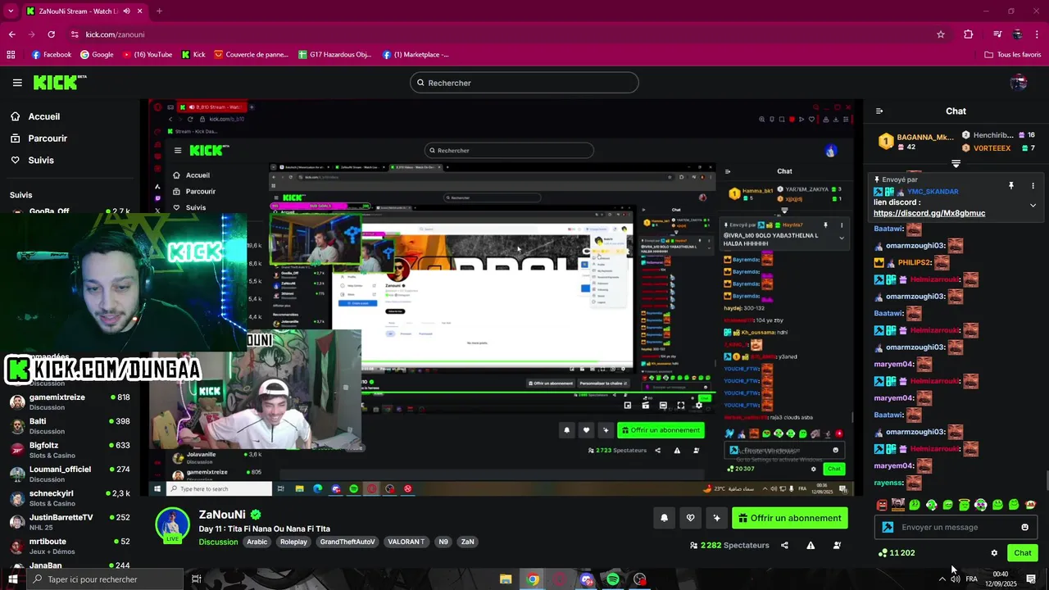Image resolution: width=1049 pixels, height=590 pixels.
Task: Open the Kick hamburger sidebar menu
Action: [x=17, y=83]
